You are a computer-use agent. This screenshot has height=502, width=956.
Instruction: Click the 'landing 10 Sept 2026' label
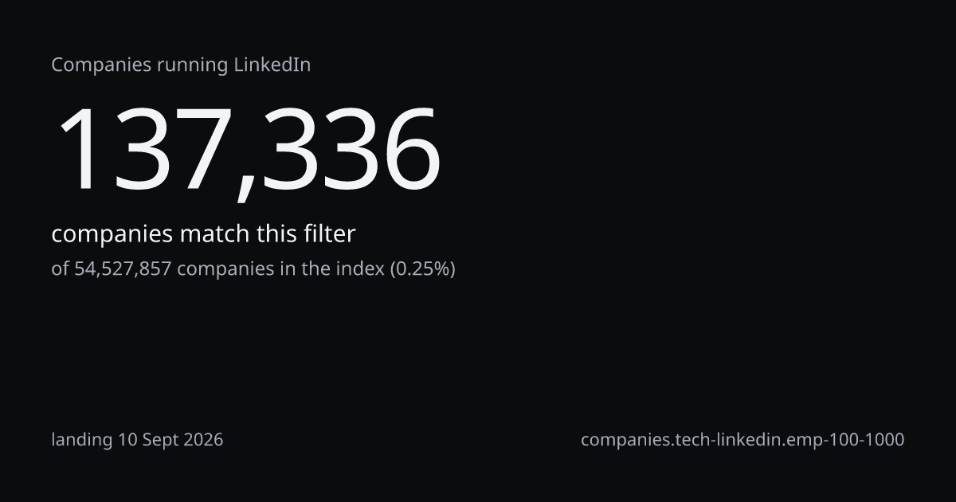[137, 439]
